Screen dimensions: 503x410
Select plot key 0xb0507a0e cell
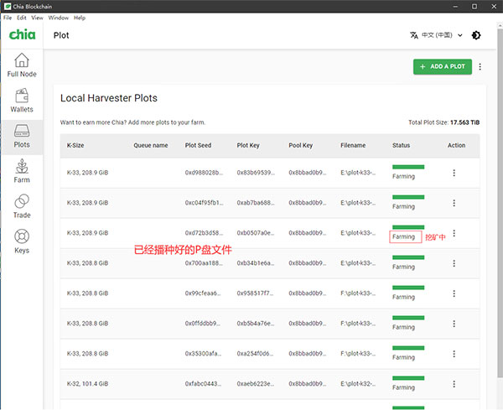[x=256, y=233]
